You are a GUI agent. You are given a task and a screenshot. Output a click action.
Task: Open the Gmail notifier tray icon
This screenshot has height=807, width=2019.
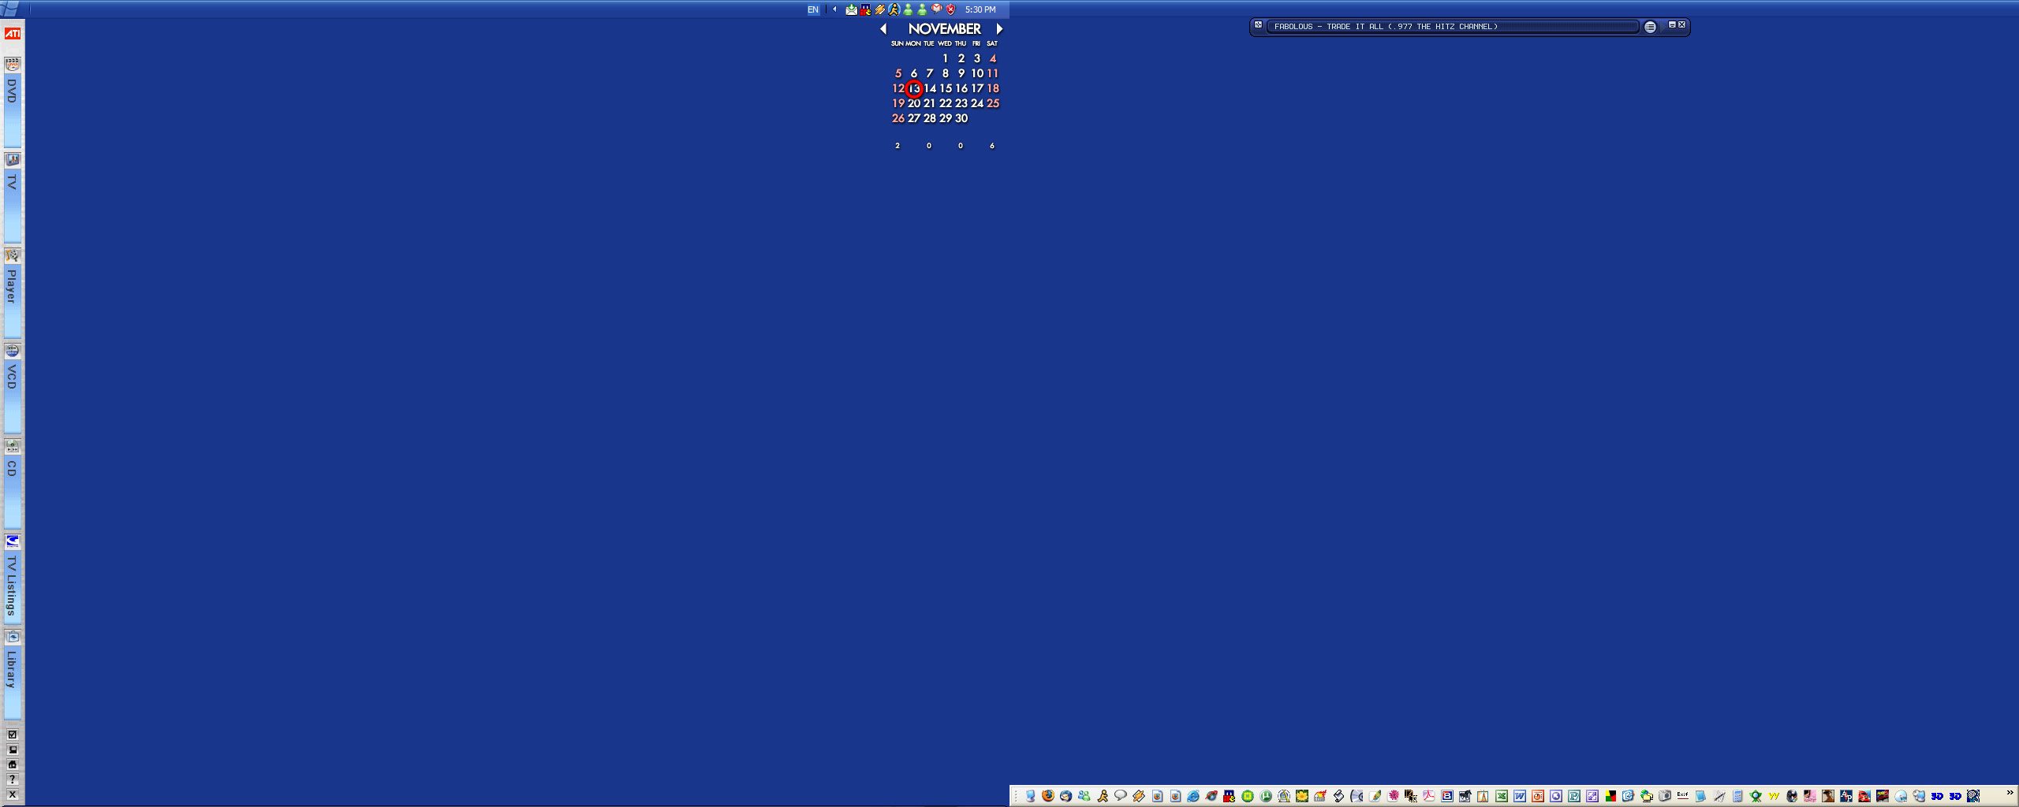click(936, 9)
